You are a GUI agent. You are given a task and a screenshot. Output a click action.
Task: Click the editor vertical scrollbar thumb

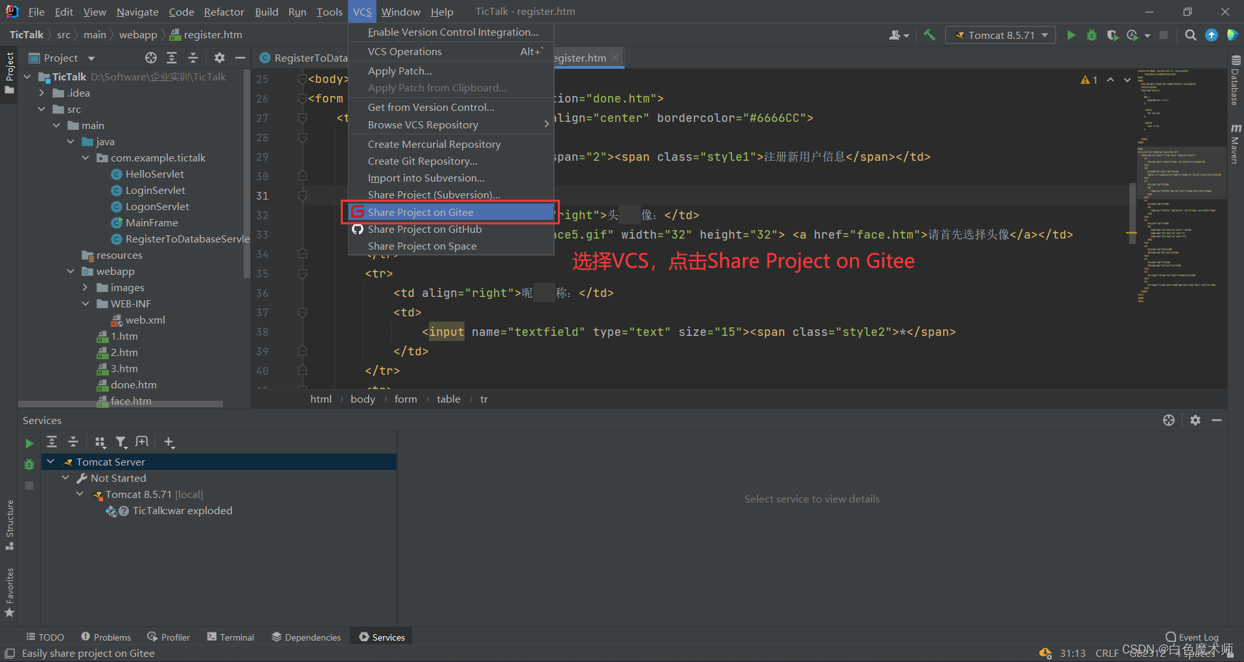point(1133,213)
